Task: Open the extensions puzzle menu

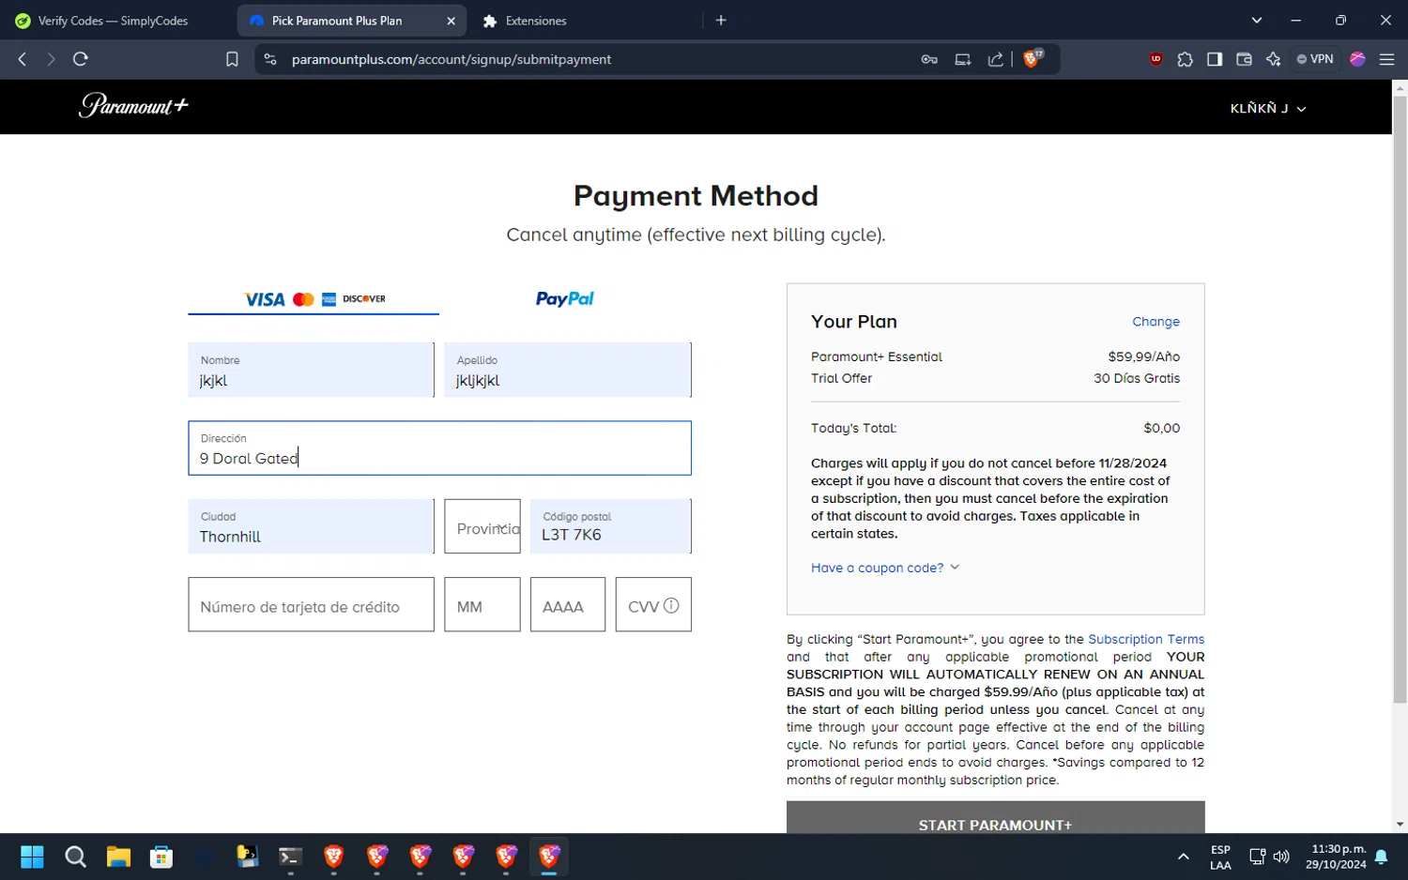Action: 1186,59
